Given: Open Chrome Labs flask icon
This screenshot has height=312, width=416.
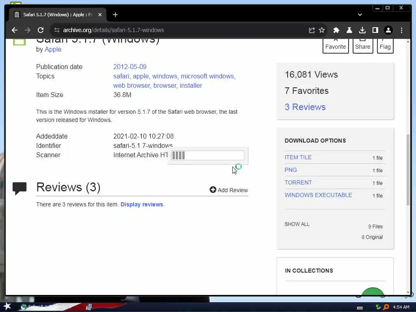Looking at the screenshot, I should click(349, 30).
